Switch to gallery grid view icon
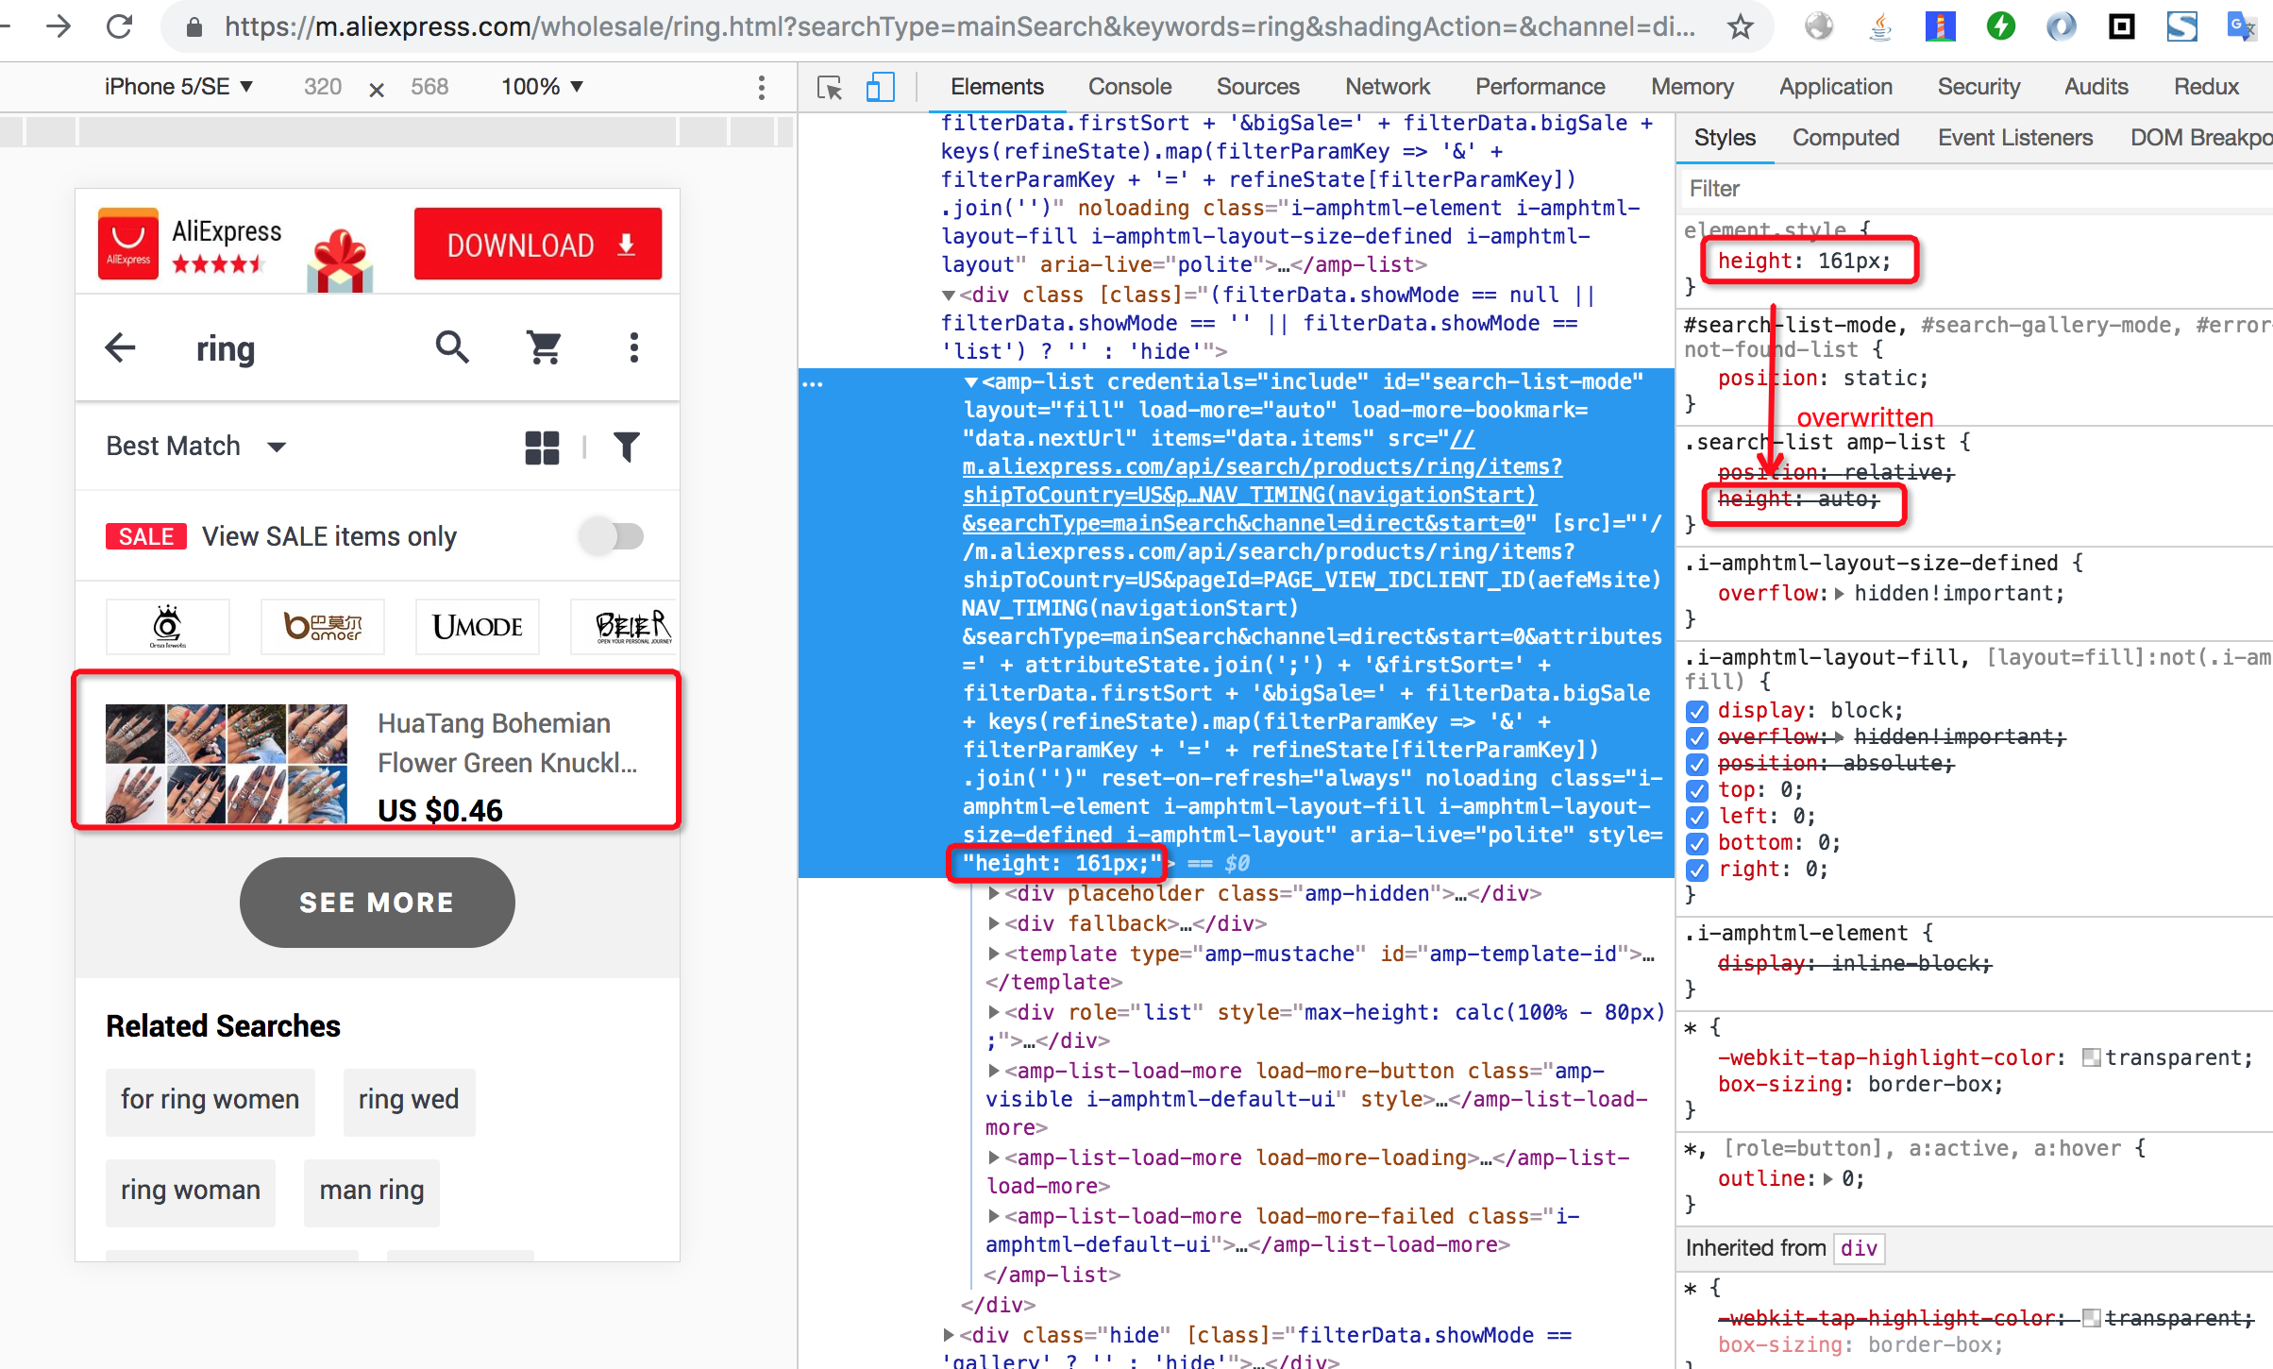 542,447
